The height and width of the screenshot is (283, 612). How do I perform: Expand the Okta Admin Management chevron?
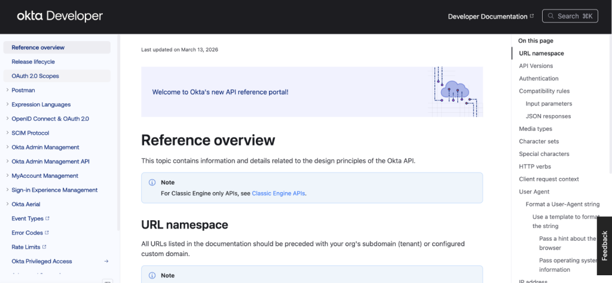pyautogui.click(x=7, y=147)
